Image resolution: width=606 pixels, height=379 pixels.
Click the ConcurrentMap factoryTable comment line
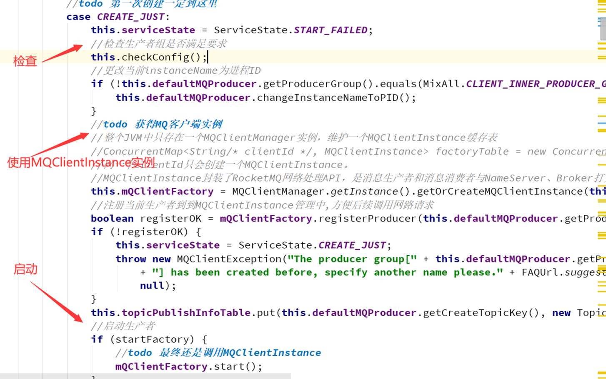[x=348, y=151]
